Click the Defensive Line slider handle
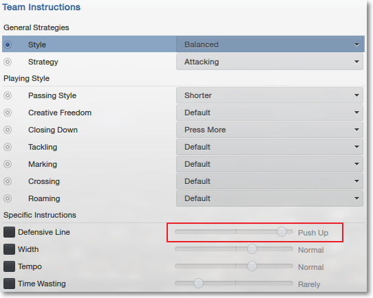This screenshot has height=298, width=373. pos(282,231)
